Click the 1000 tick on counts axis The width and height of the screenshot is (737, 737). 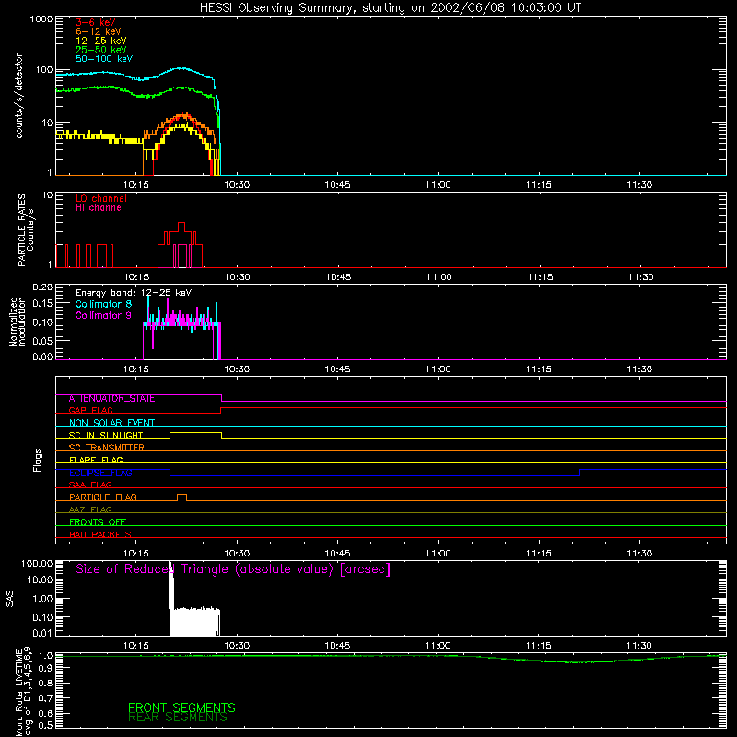(x=41, y=19)
